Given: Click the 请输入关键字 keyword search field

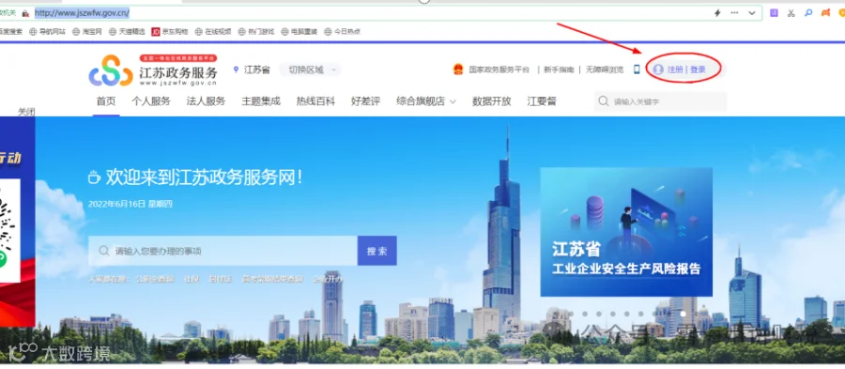Looking at the screenshot, I should pos(661,101).
